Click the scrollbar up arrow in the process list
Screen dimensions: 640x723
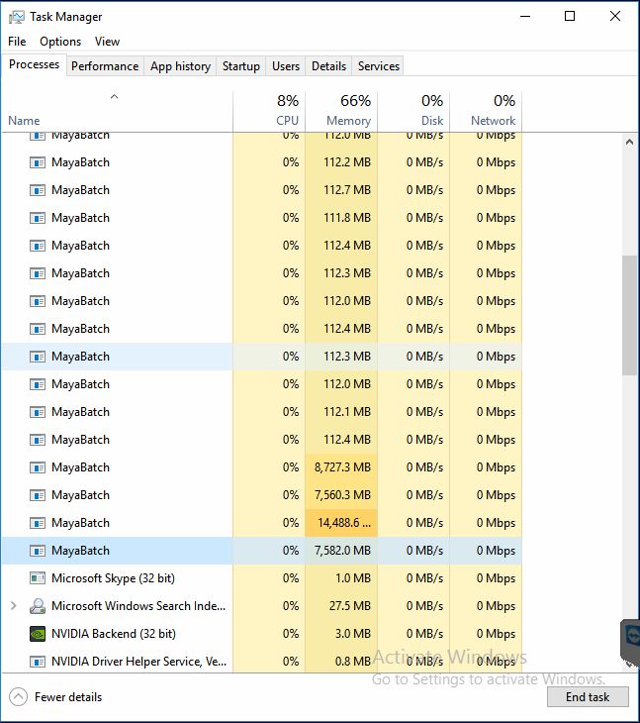629,142
